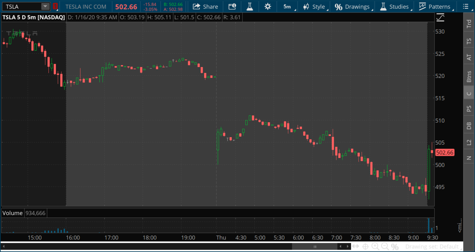Click the collapsed <mi... side panel label
Image resolution: width=475 pixels, height=252 pixels.
click(459, 225)
